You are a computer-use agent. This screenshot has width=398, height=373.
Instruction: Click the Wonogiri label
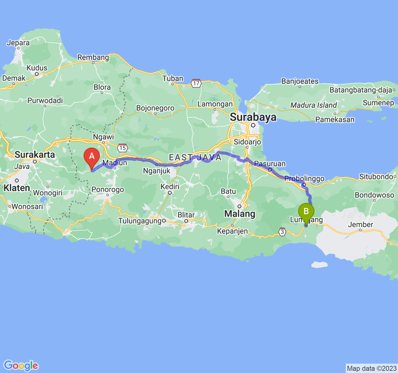tap(48, 193)
